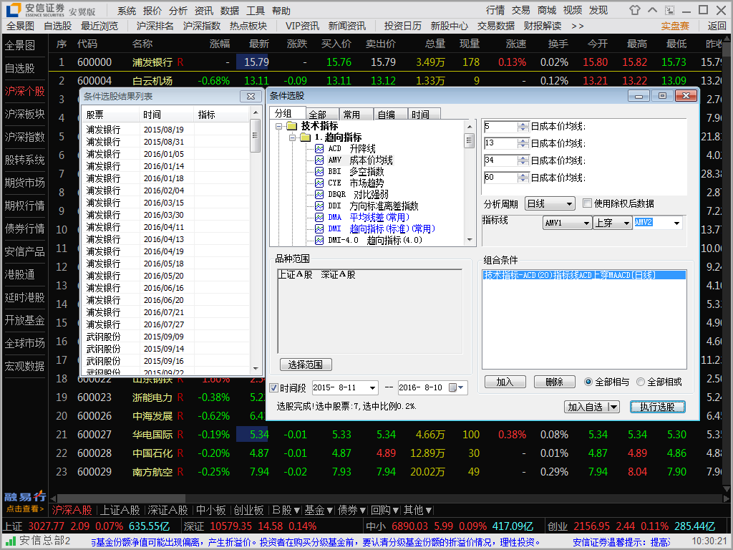
Task: Click the 融易行 promo icon
Action: [25, 501]
